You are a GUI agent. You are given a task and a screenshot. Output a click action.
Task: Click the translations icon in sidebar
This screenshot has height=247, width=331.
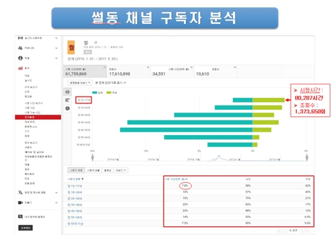click(21, 193)
